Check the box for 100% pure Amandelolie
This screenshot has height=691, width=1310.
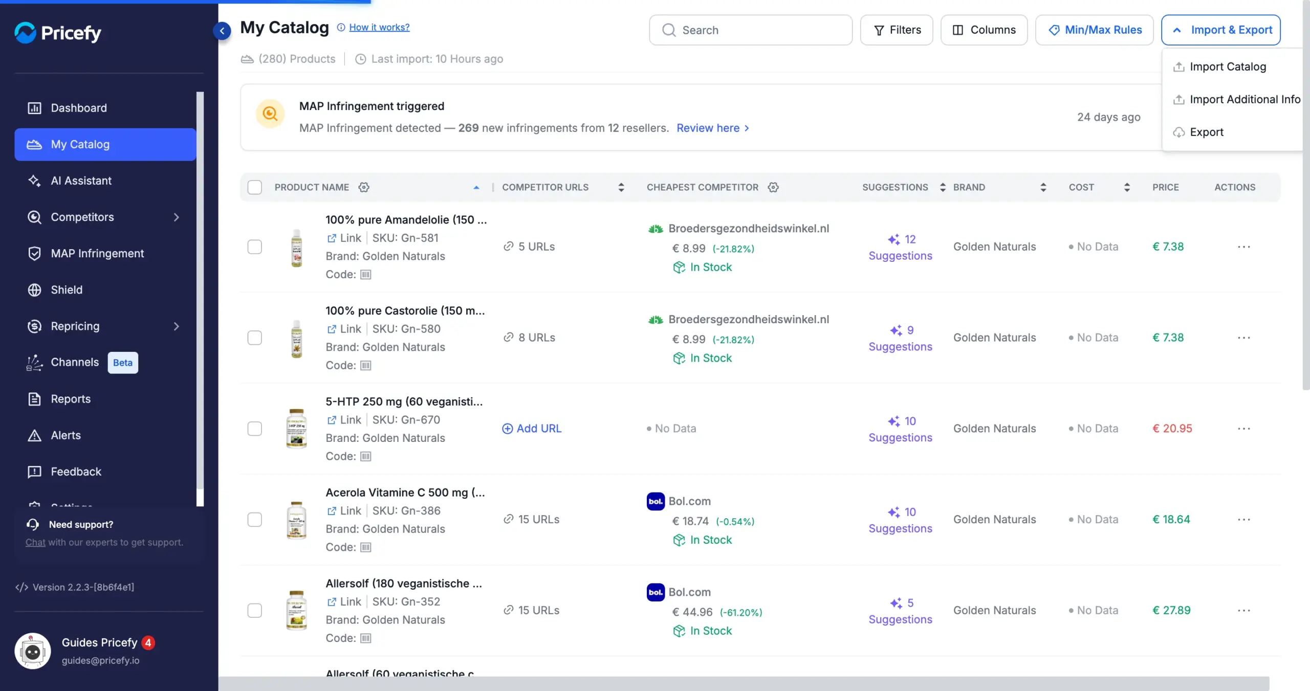point(255,247)
